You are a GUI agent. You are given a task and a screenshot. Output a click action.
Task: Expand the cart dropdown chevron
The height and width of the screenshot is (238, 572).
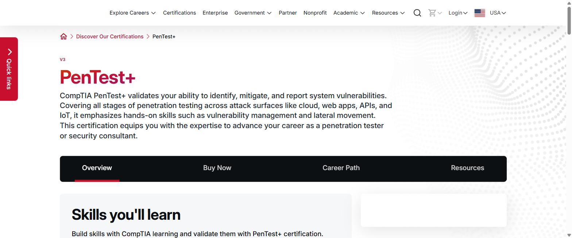point(440,13)
